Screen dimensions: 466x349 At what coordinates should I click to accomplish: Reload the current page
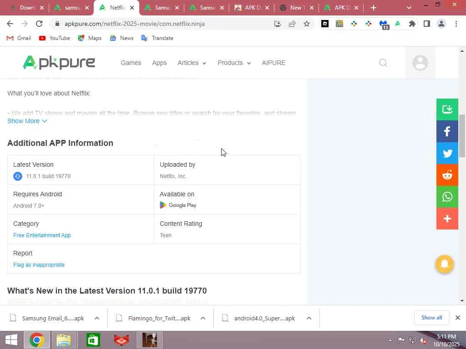click(x=39, y=24)
